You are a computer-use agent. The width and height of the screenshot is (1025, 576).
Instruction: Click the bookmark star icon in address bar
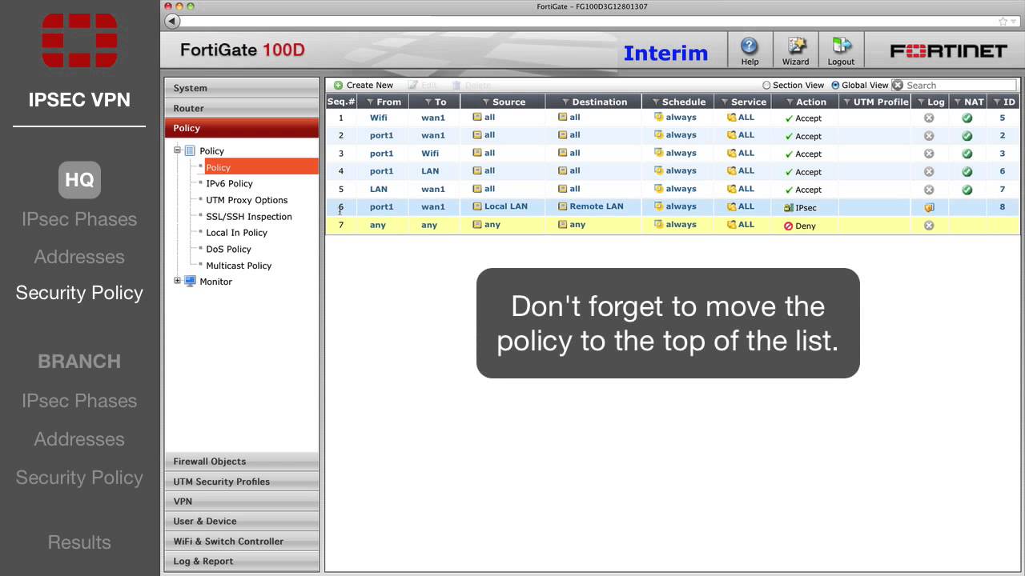pyautogui.click(x=1003, y=22)
